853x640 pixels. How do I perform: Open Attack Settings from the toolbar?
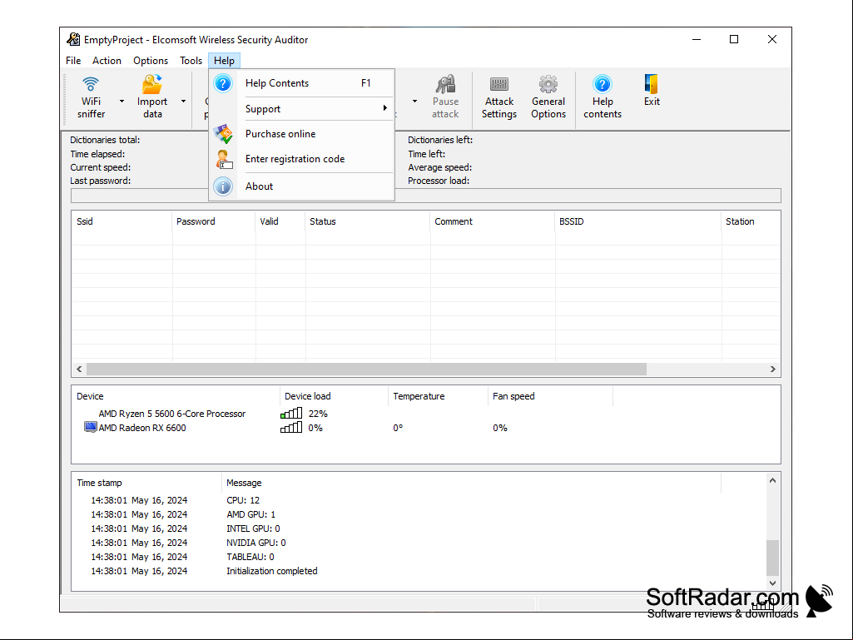(x=498, y=97)
